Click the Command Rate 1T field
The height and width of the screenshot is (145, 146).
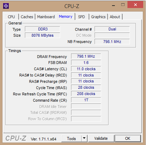pyautogui.click(x=86, y=100)
